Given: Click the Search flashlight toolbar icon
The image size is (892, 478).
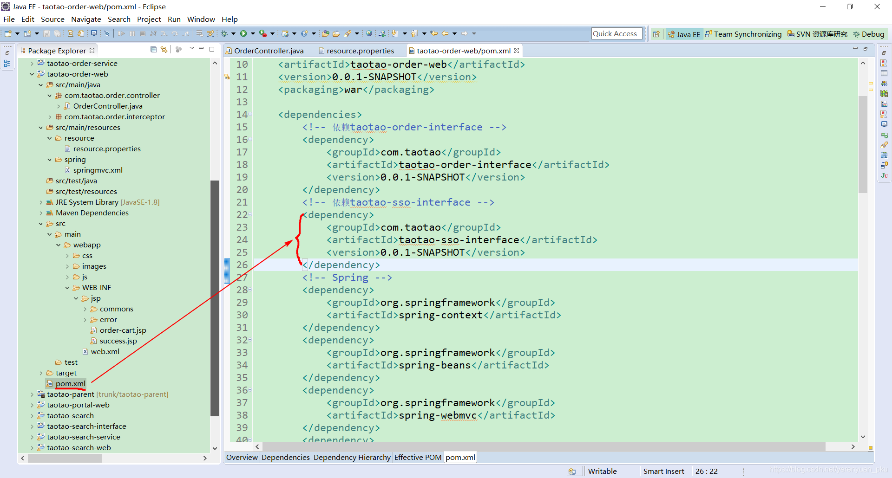Looking at the screenshot, I should [348, 33].
